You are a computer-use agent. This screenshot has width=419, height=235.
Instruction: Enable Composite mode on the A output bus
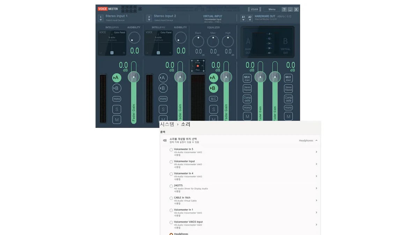[247, 99]
